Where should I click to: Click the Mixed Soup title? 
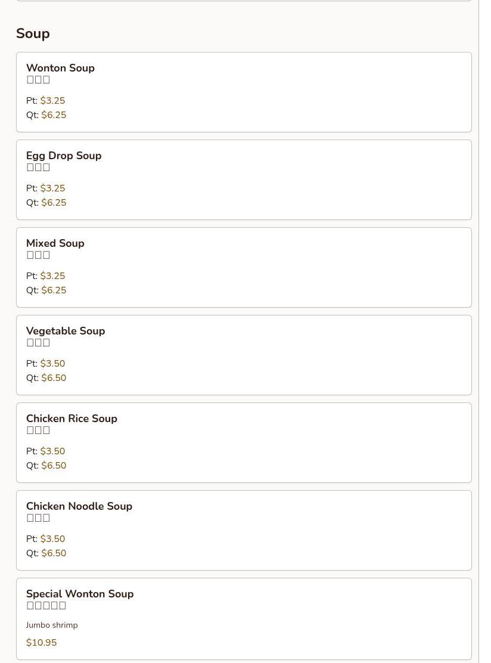55,243
